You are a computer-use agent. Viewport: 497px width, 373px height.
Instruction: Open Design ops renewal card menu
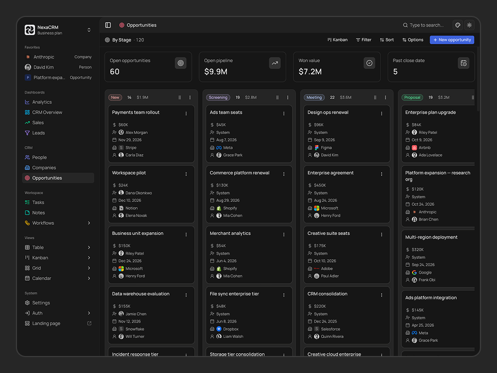click(382, 114)
